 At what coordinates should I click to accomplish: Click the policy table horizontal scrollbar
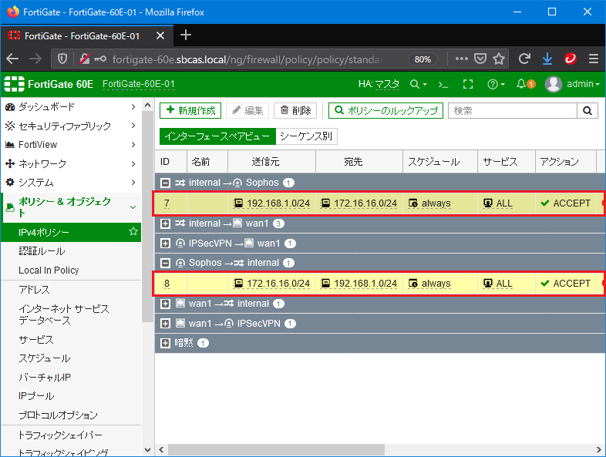click(276, 449)
